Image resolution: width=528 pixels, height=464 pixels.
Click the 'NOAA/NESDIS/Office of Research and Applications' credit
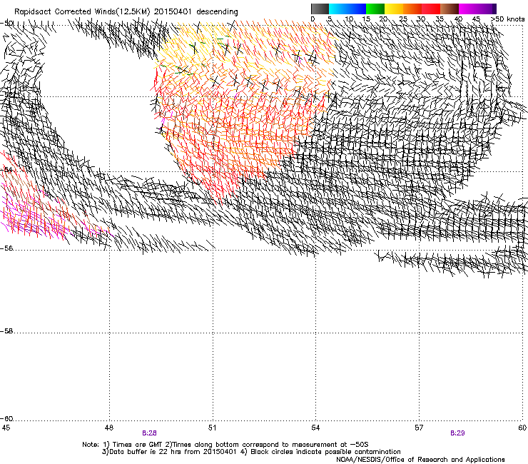click(420, 460)
